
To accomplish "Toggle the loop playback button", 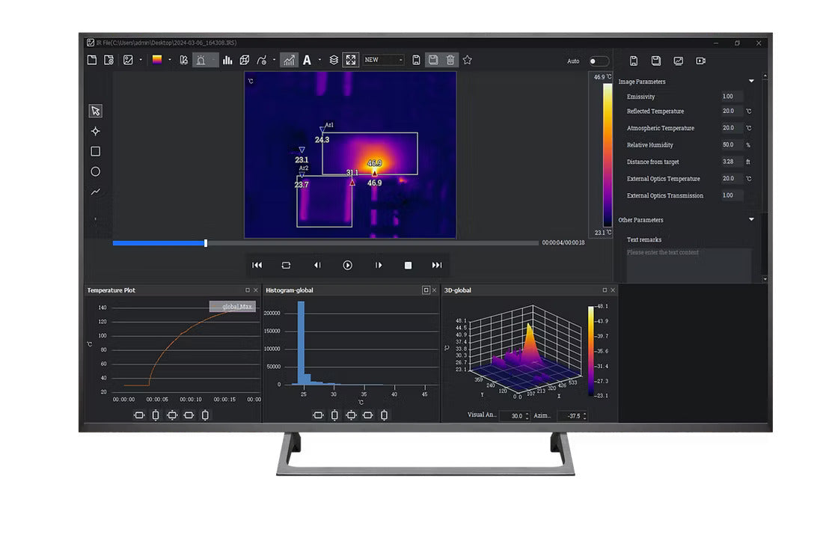I will (x=286, y=265).
